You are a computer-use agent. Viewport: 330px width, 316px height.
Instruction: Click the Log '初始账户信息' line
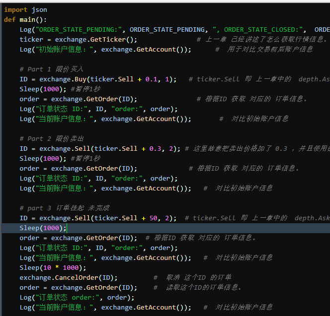click(105, 50)
